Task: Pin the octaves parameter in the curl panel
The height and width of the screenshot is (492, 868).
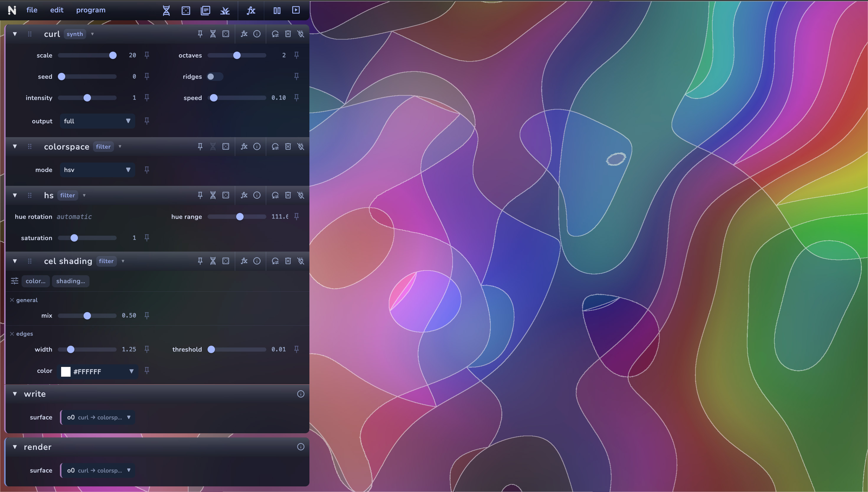Action: [296, 55]
